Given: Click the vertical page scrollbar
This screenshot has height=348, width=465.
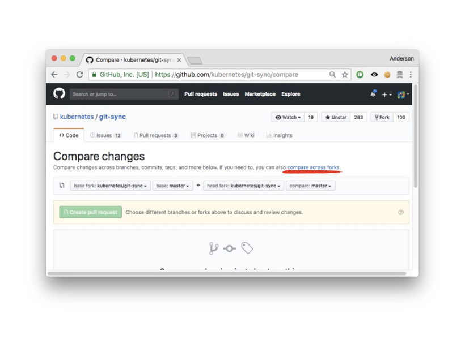Looking at the screenshot, I should click(x=416, y=136).
